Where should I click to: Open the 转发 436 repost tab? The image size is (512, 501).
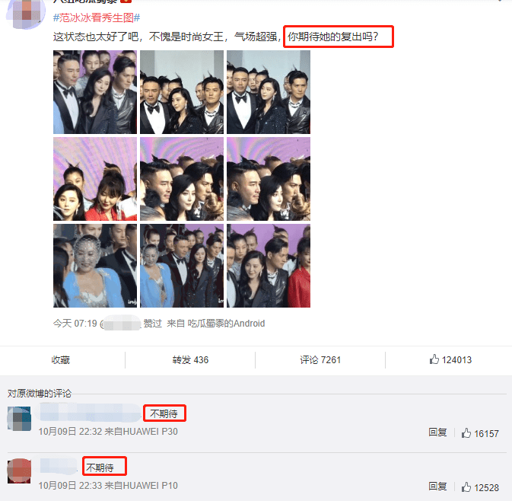tap(190, 360)
